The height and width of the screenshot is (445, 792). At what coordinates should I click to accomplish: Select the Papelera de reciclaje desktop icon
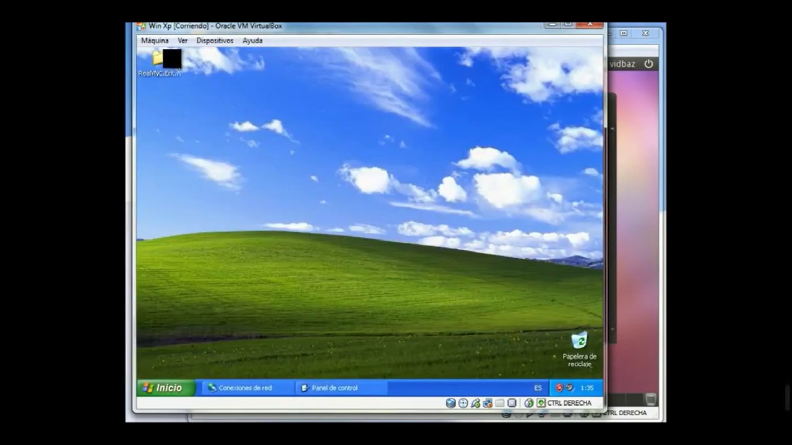(579, 350)
